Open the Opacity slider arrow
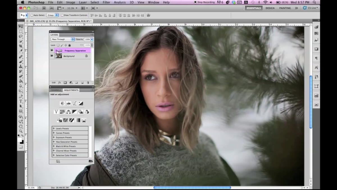 (92, 39)
